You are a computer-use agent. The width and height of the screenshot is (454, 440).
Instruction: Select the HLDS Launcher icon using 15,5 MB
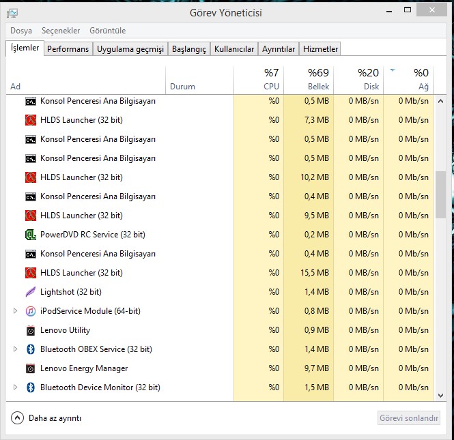pyautogui.click(x=30, y=273)
